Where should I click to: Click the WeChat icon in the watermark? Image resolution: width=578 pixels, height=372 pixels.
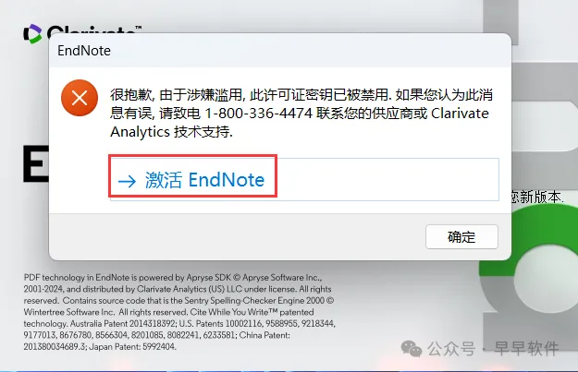coord(411,348)
